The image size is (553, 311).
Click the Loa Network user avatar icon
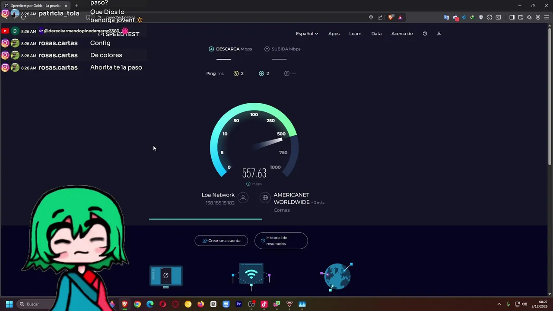(243, 198)
